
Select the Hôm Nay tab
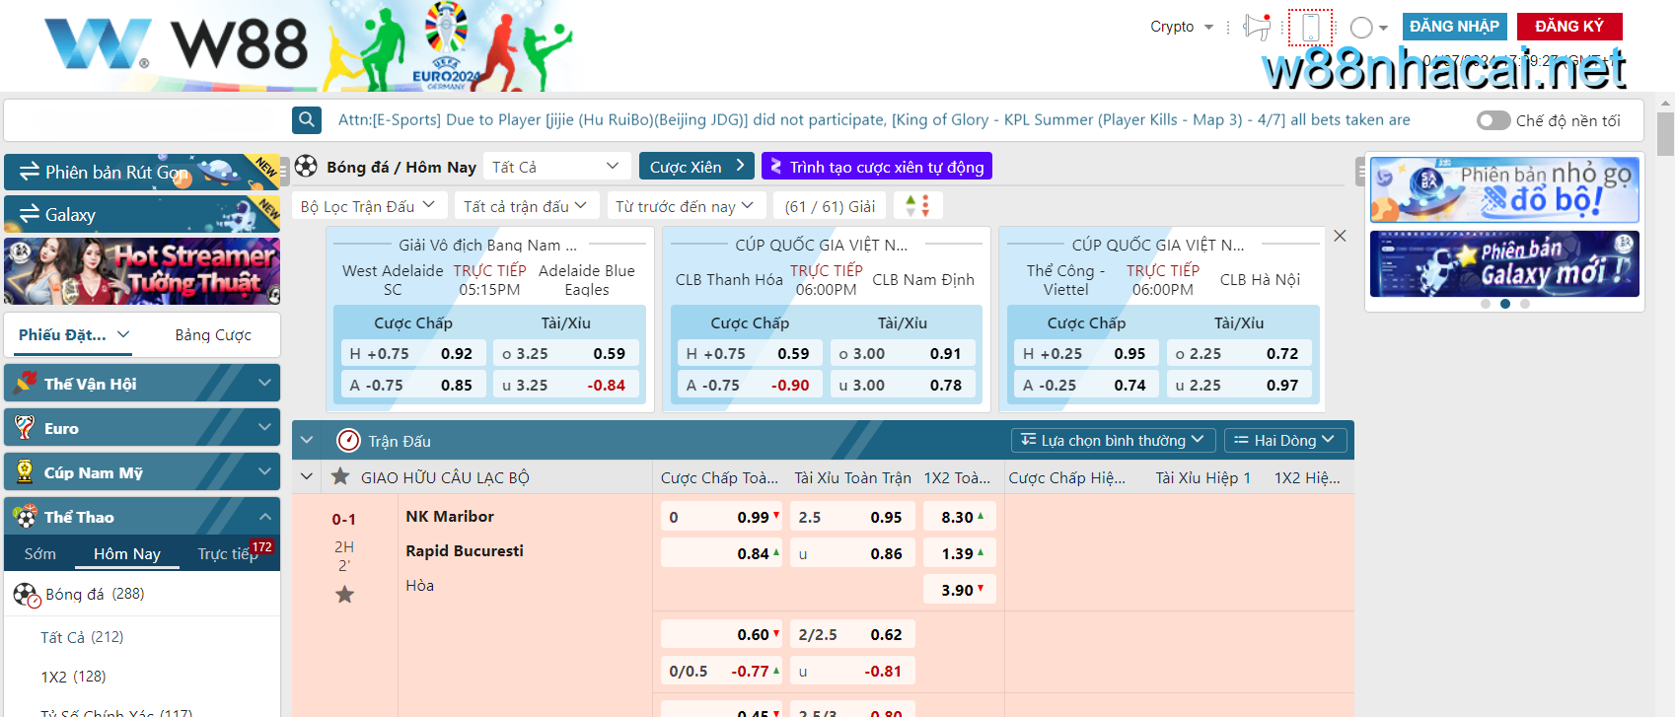point(127,553)
